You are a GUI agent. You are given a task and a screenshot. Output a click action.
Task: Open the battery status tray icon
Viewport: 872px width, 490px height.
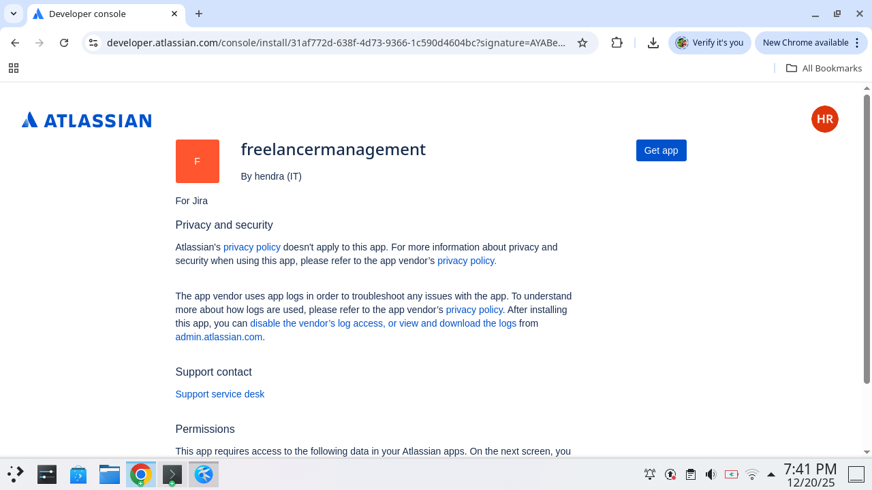tap(732, 474)
